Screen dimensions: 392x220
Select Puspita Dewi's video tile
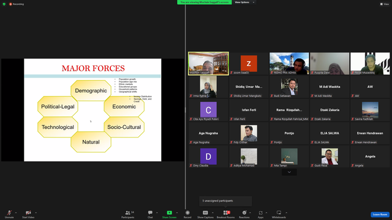coord(330,64)
